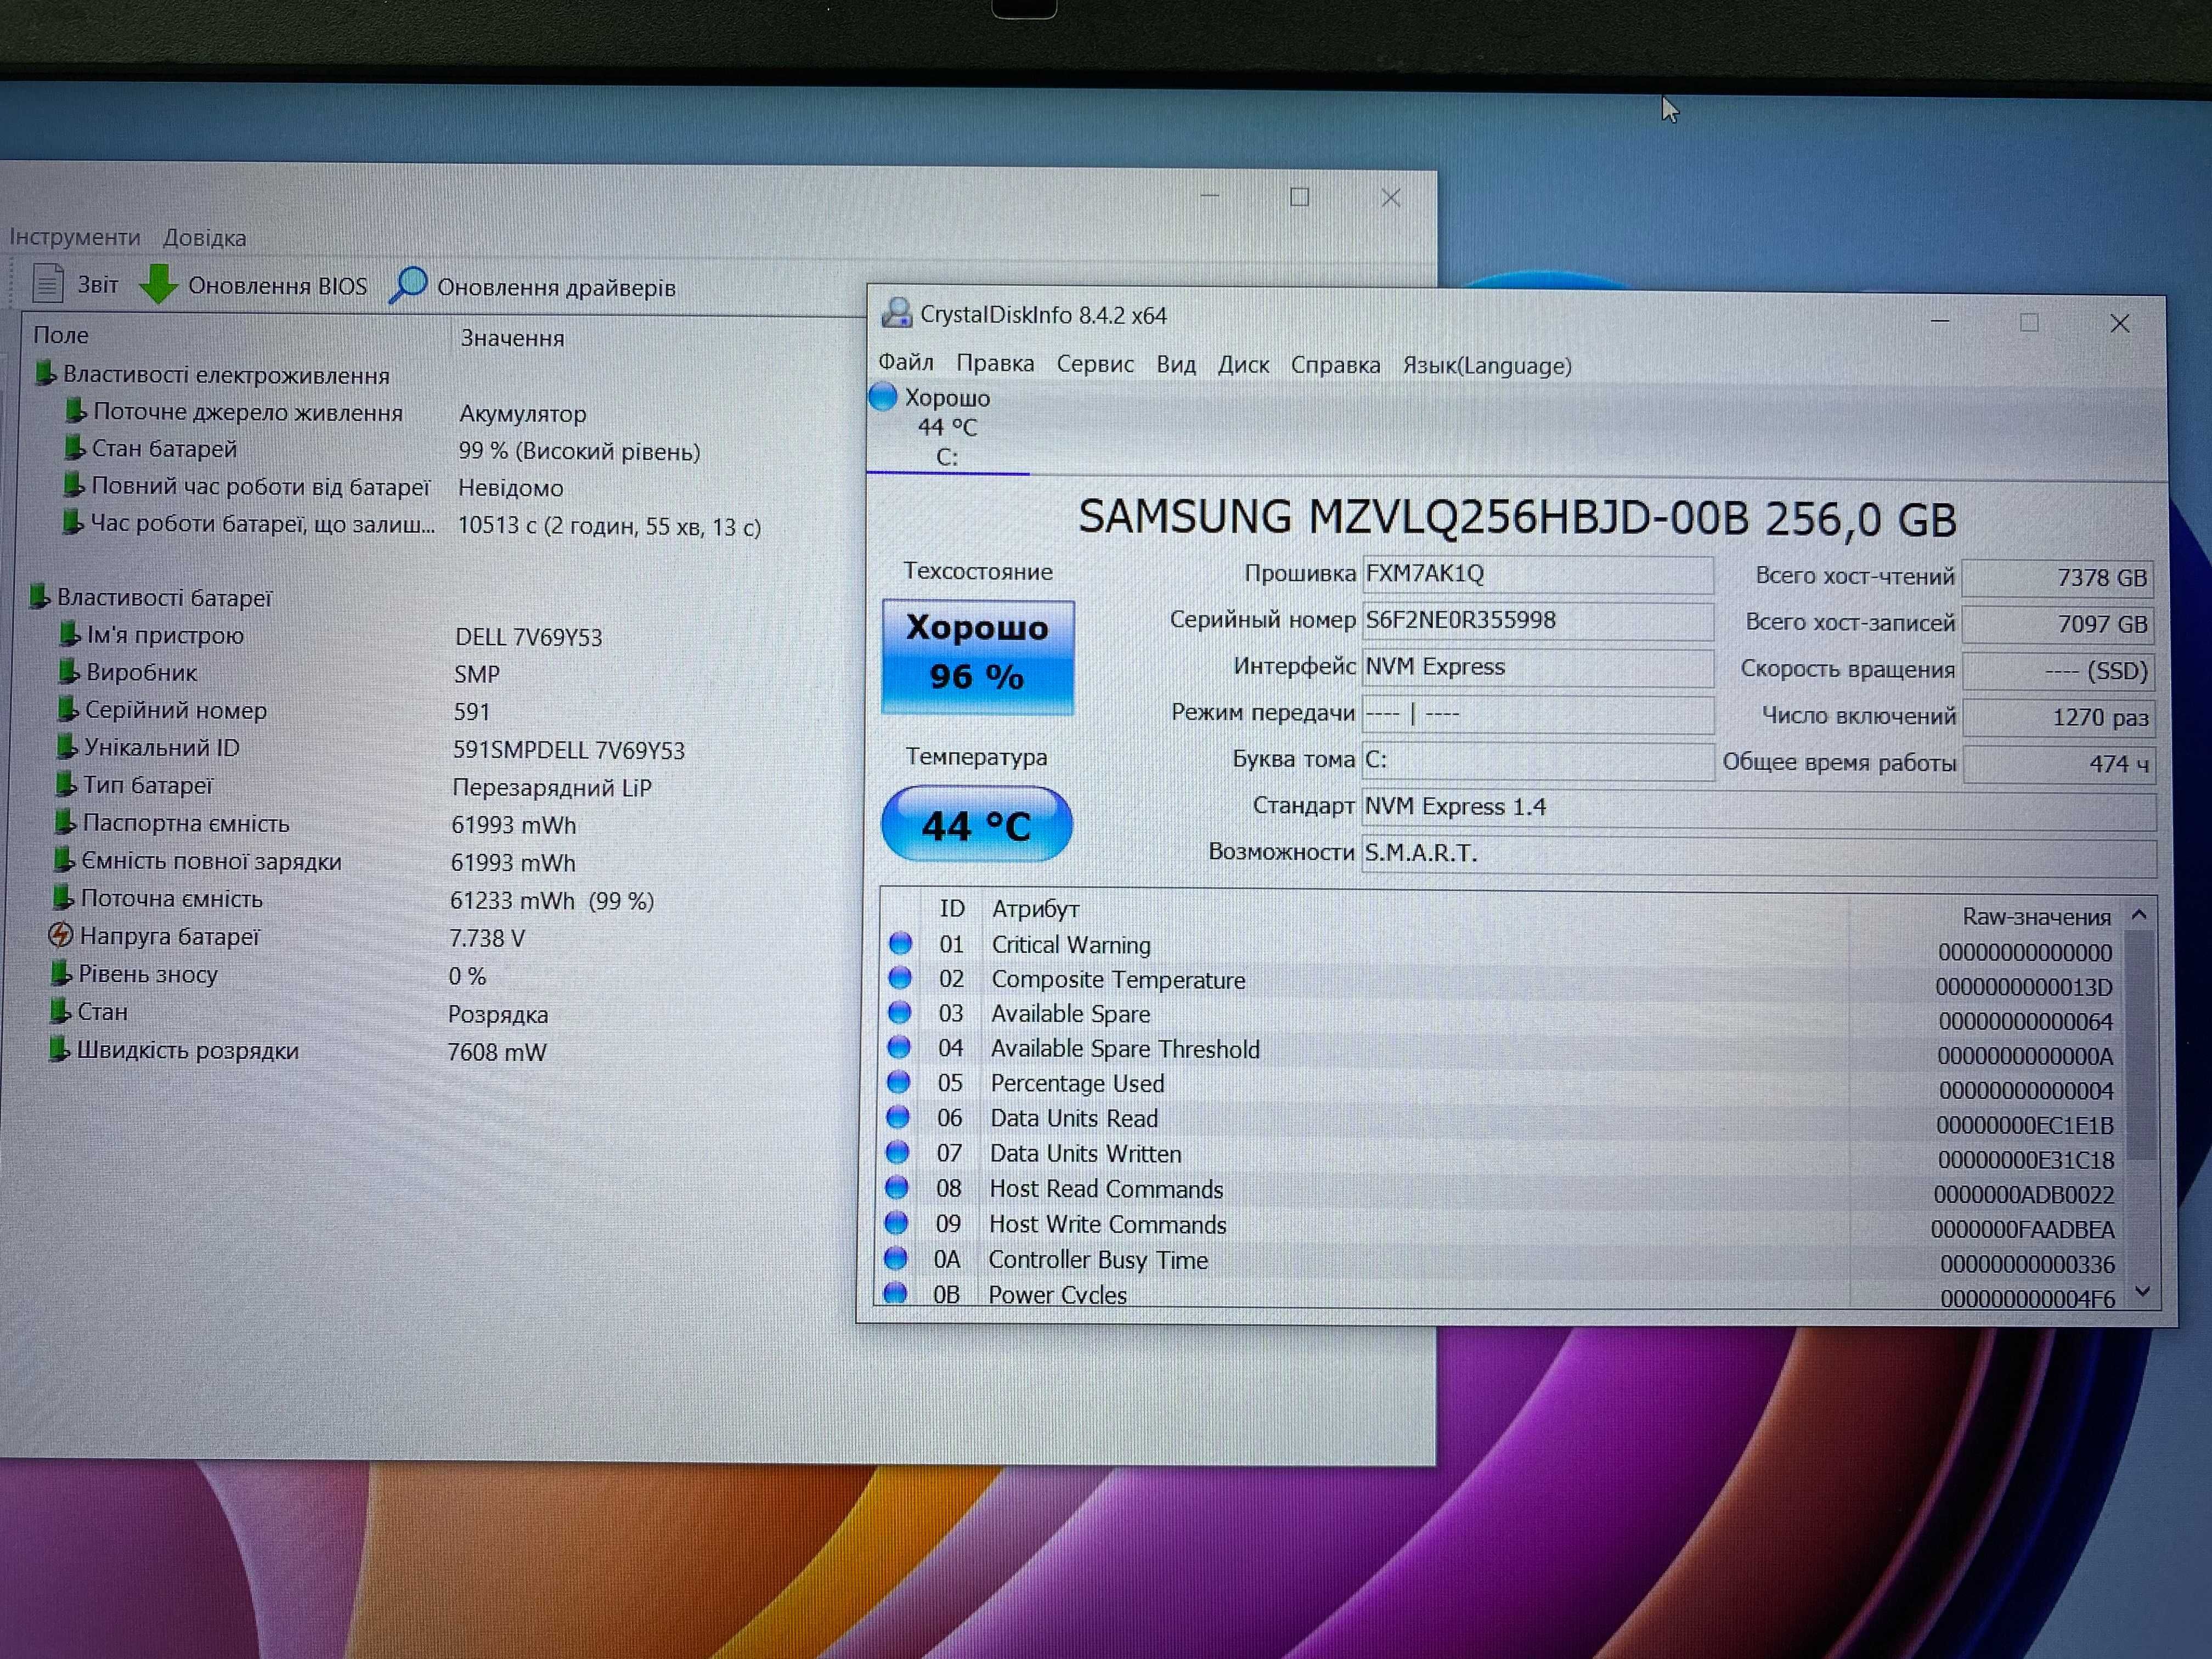Open the Диск menu in CrystalDiskInfo
Image resolution: width=2212 pixels, height=1659 pixels.
point(1243,365)
